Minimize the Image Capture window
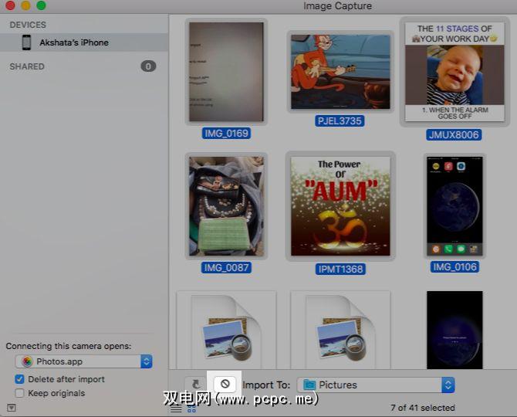Viewport: 517px width, 417px height. [x=25, y=5]
